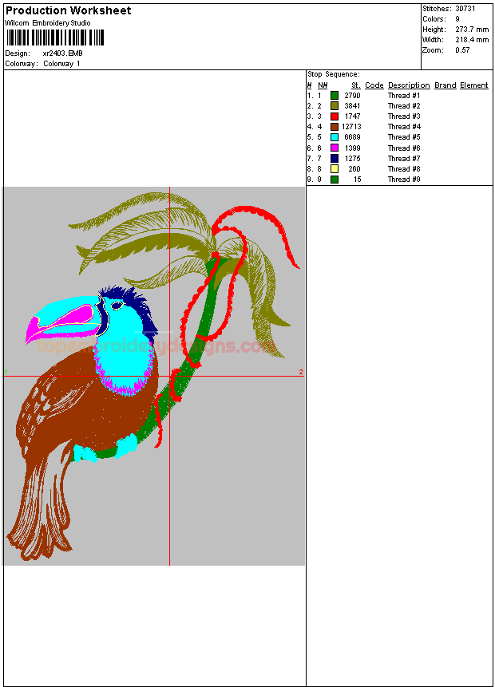Click the design file name xr2403.EMB

pos(62,53)
